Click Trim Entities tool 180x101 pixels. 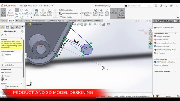coord(37,13)
